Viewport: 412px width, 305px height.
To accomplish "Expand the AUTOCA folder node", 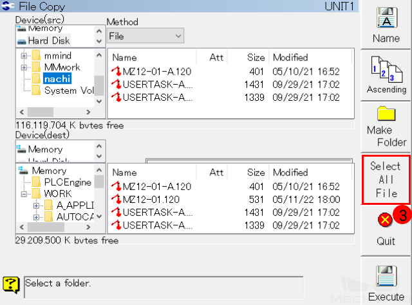I will coord(36,217).
